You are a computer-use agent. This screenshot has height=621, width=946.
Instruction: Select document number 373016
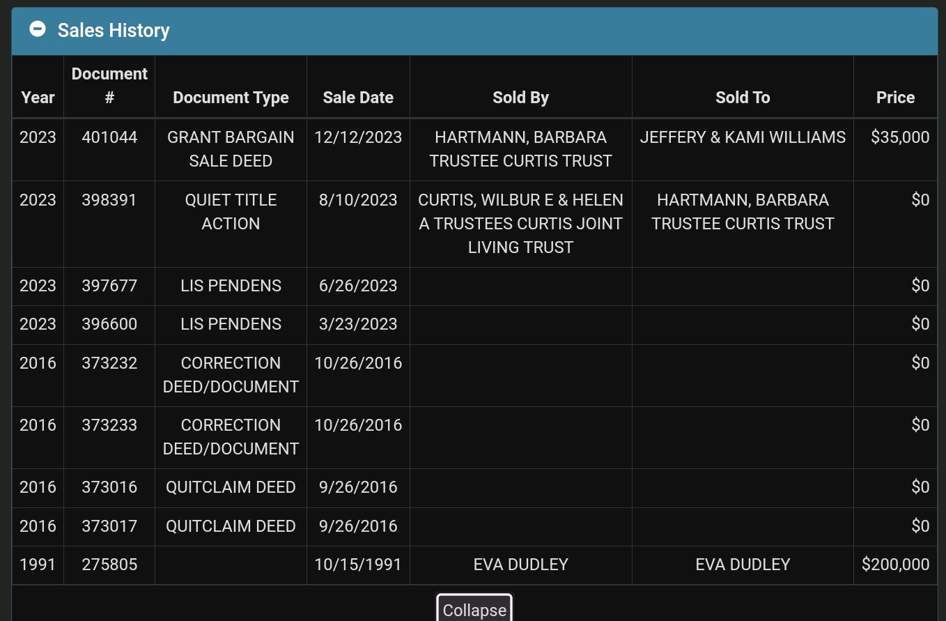(109, 487)
